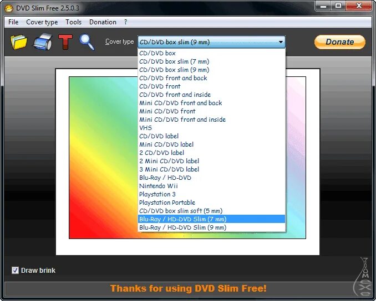Open a cover image with the folder icon
376x301 pixels.
[x=19, y=42]
